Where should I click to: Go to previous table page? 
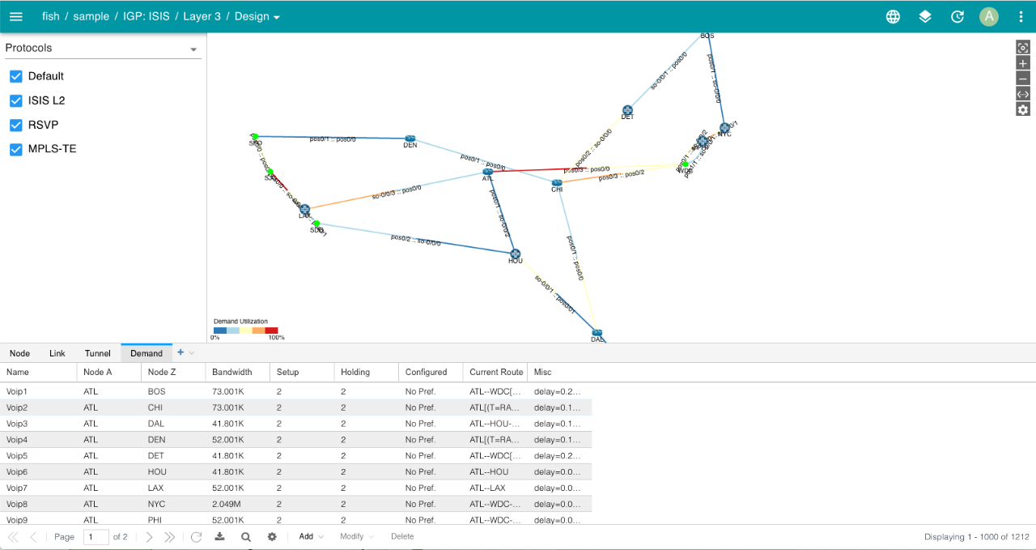[x=33, y=537]
